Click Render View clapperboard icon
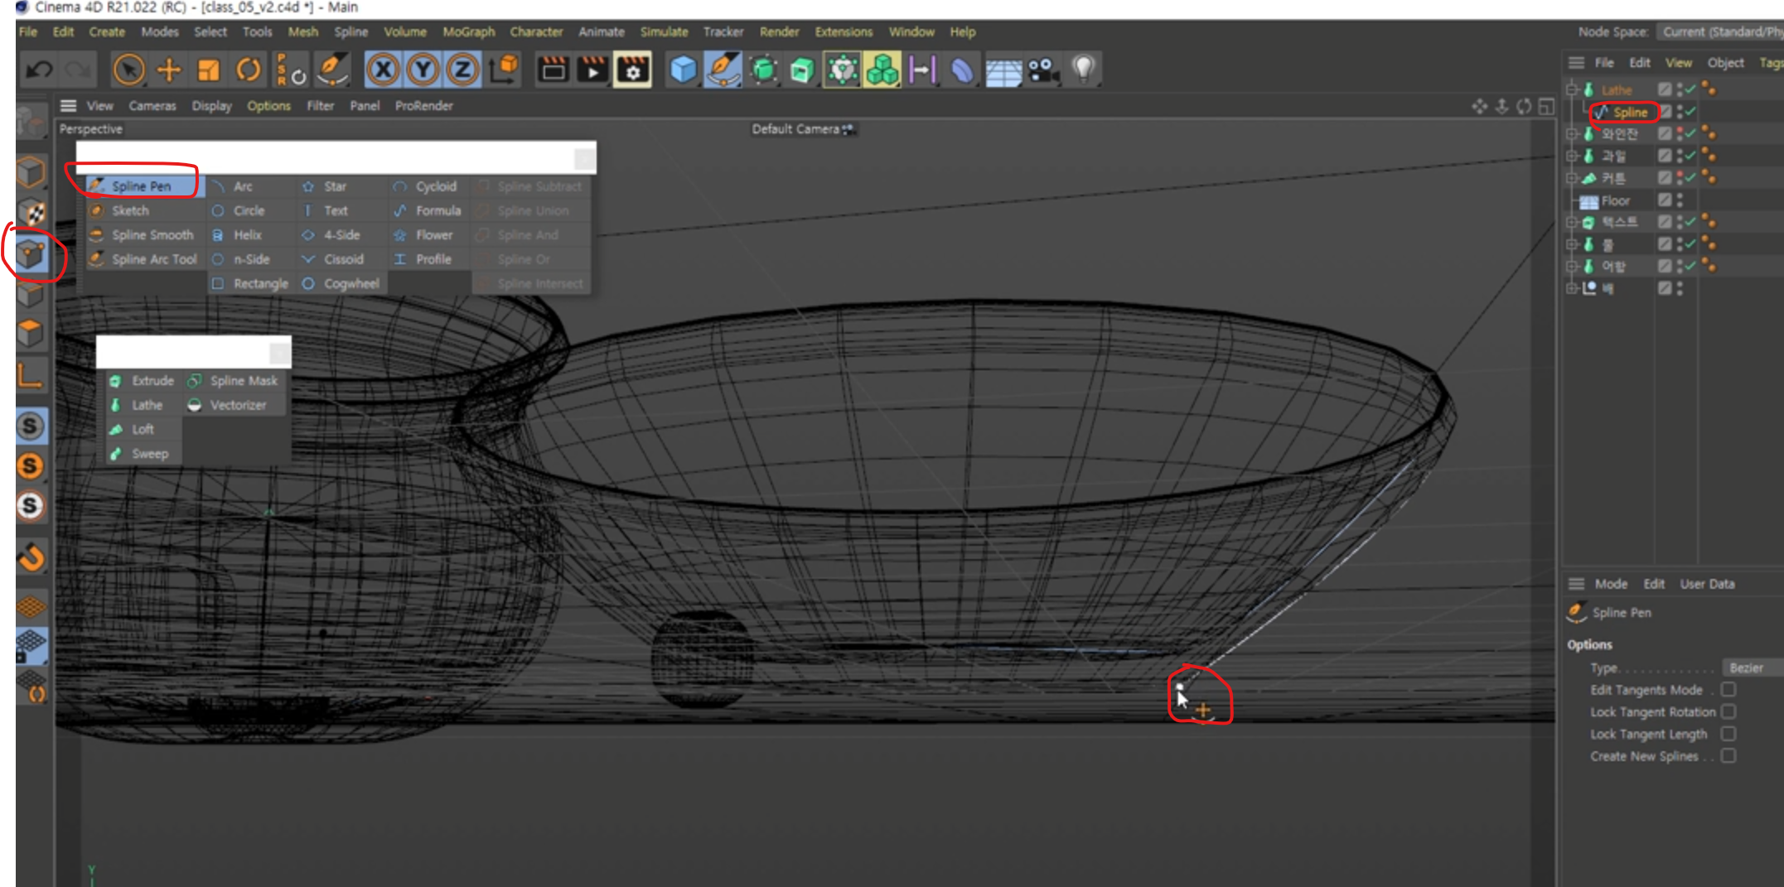The height and width of the screenshot is (887, 1784). (553, 70)
